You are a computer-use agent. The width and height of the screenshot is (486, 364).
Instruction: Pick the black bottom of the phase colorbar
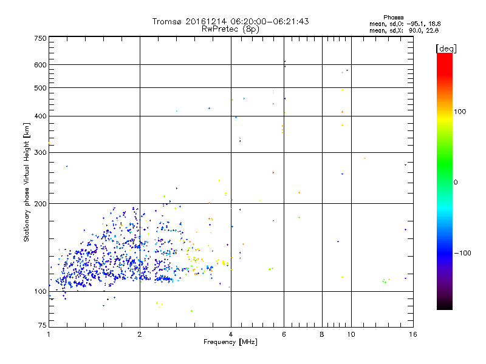click(445, 306)
